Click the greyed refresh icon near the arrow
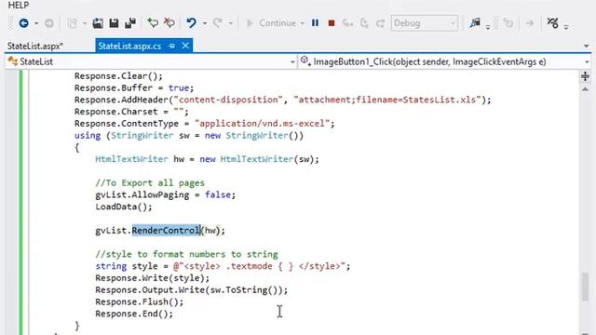The width and height of the screenshot is (596, 335). pyautogui.click(x=508, y=23)
